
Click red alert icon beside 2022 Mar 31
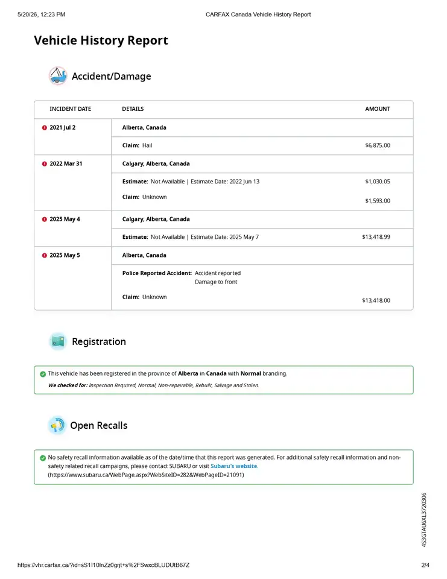[44, 164]
